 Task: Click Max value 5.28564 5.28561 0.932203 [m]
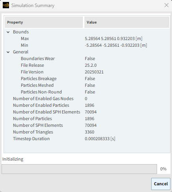[113, 38]
